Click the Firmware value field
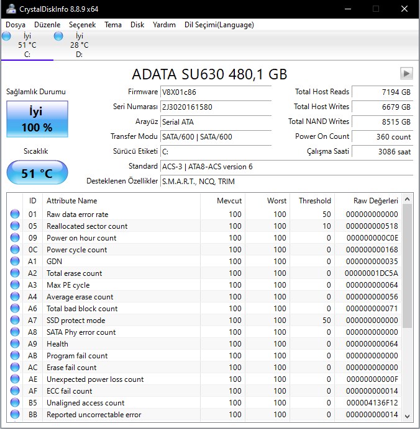The width and height of the screenshot is (420, 429). pos(216,92)
